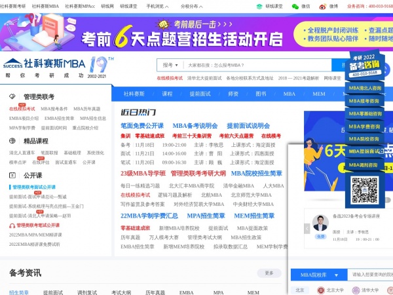Go to previous slide in lecture carousel
The width and height of the screenshot is (393, 295).
click(x=309, y=228)
